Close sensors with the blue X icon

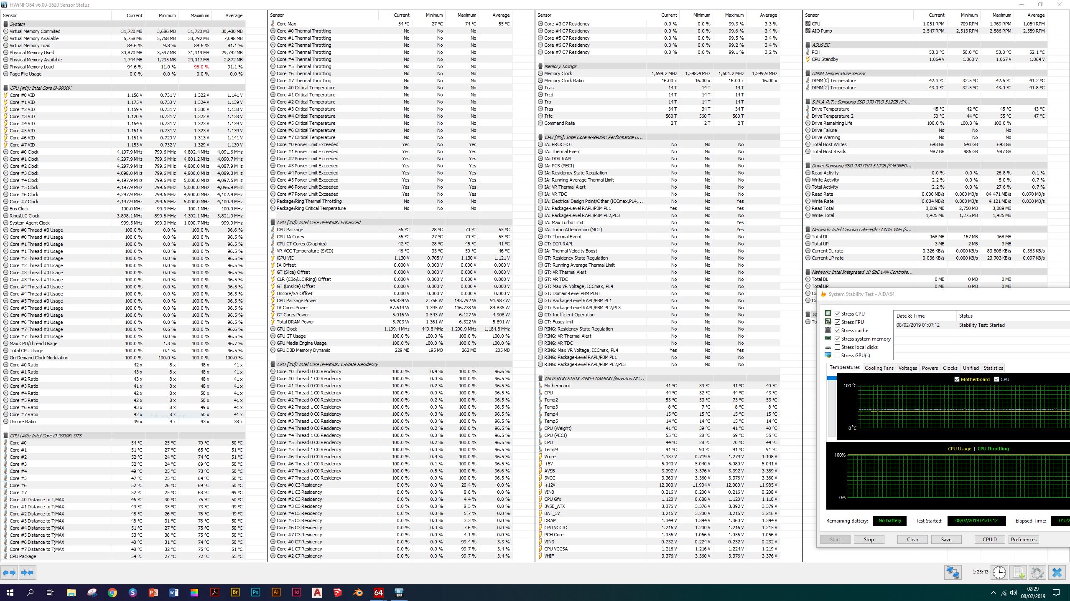point(1057,572)
